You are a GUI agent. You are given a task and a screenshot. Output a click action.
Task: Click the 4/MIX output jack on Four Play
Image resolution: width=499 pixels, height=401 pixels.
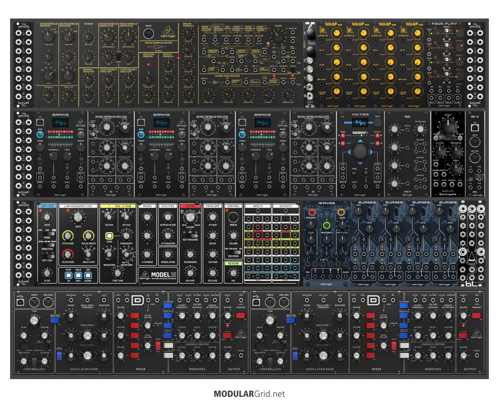[457, 98]
